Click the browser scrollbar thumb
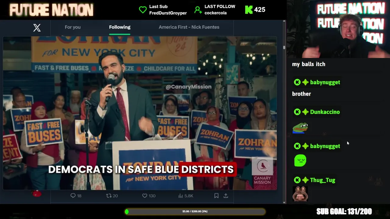The width and height of the screenshot is (390, 219). (284, 47)
